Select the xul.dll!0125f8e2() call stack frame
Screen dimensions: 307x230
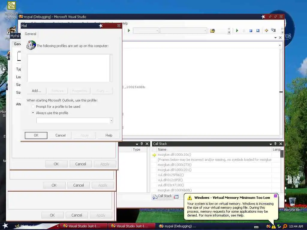coord(171,175)
